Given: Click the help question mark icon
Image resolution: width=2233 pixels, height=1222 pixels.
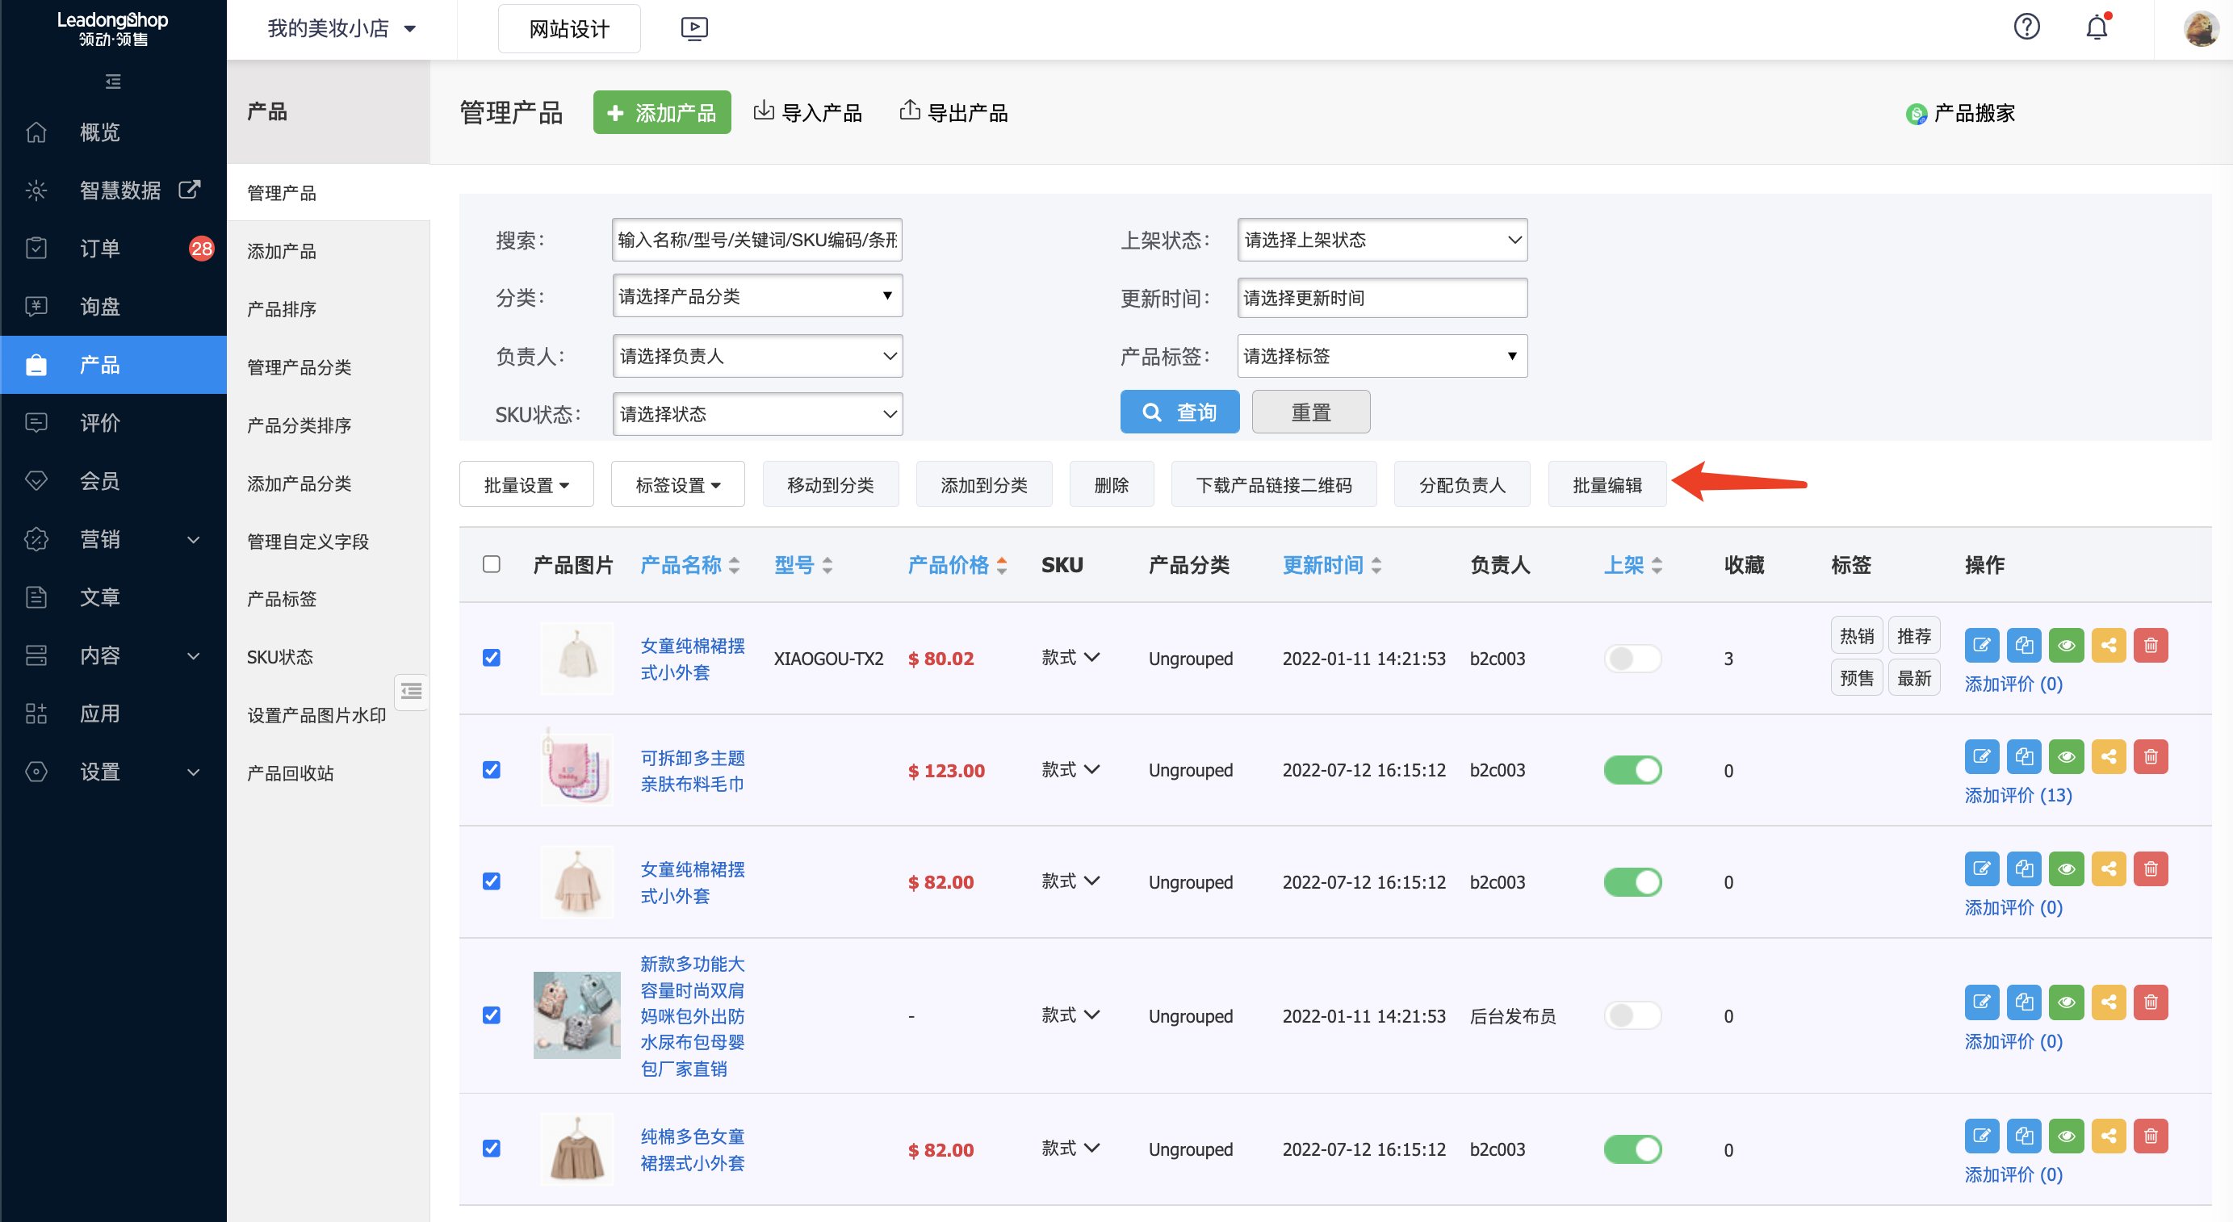Looking at the screenshot, I should pos(2026,27).
